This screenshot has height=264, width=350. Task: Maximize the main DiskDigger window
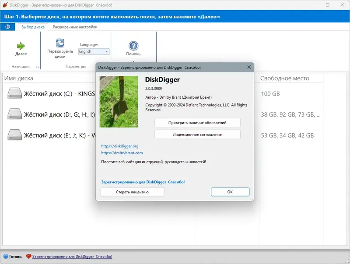tap(327, 5)
